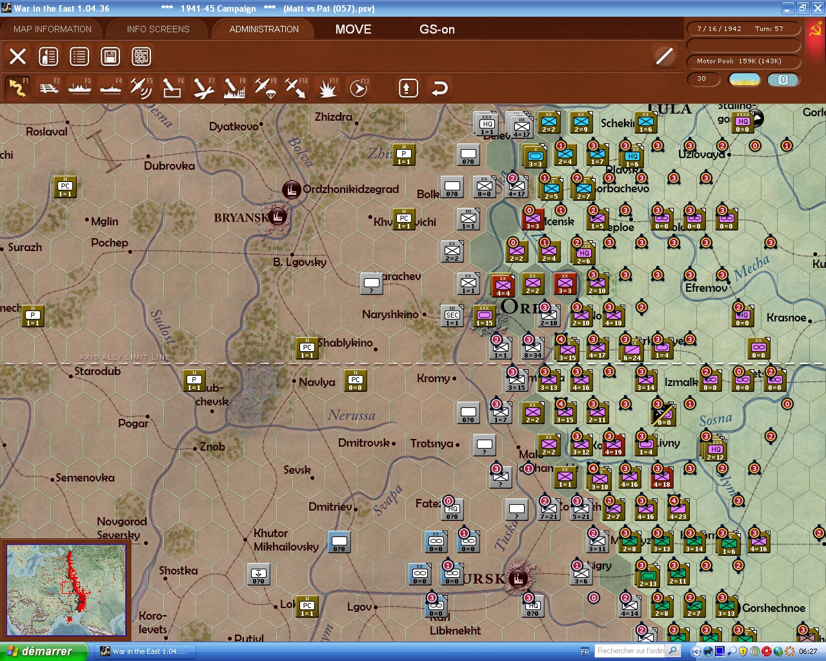Click the FR language indicator in taskbar

coord(585,651)
